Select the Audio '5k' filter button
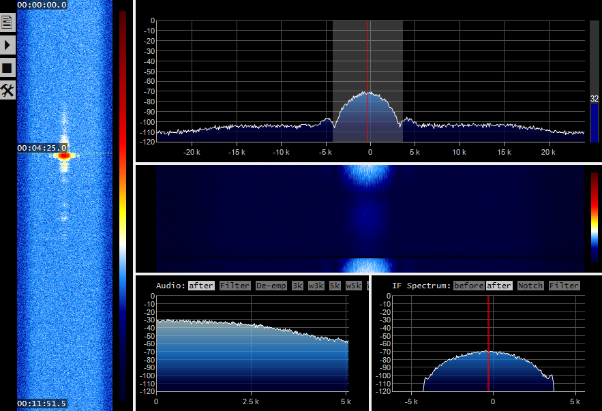This screenshot has height=411, width=602. (x=335, y=286)
